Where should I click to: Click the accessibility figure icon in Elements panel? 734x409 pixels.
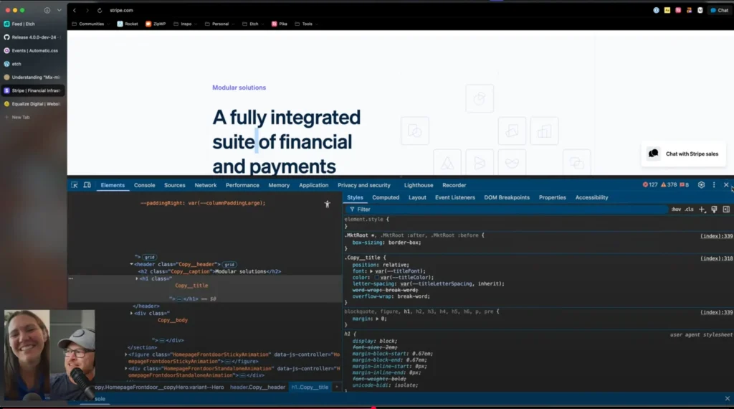[328, 204]
